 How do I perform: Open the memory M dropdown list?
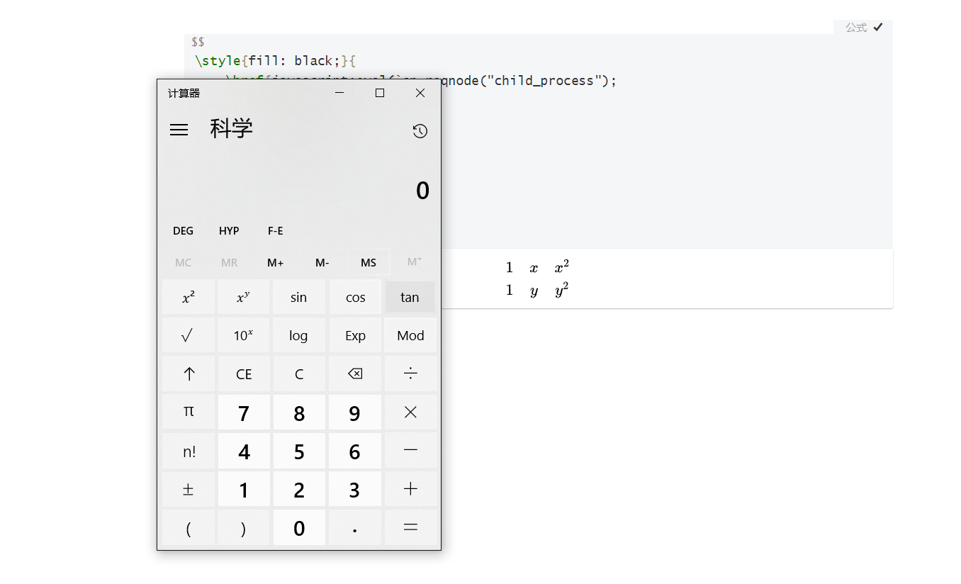point(415,262)
